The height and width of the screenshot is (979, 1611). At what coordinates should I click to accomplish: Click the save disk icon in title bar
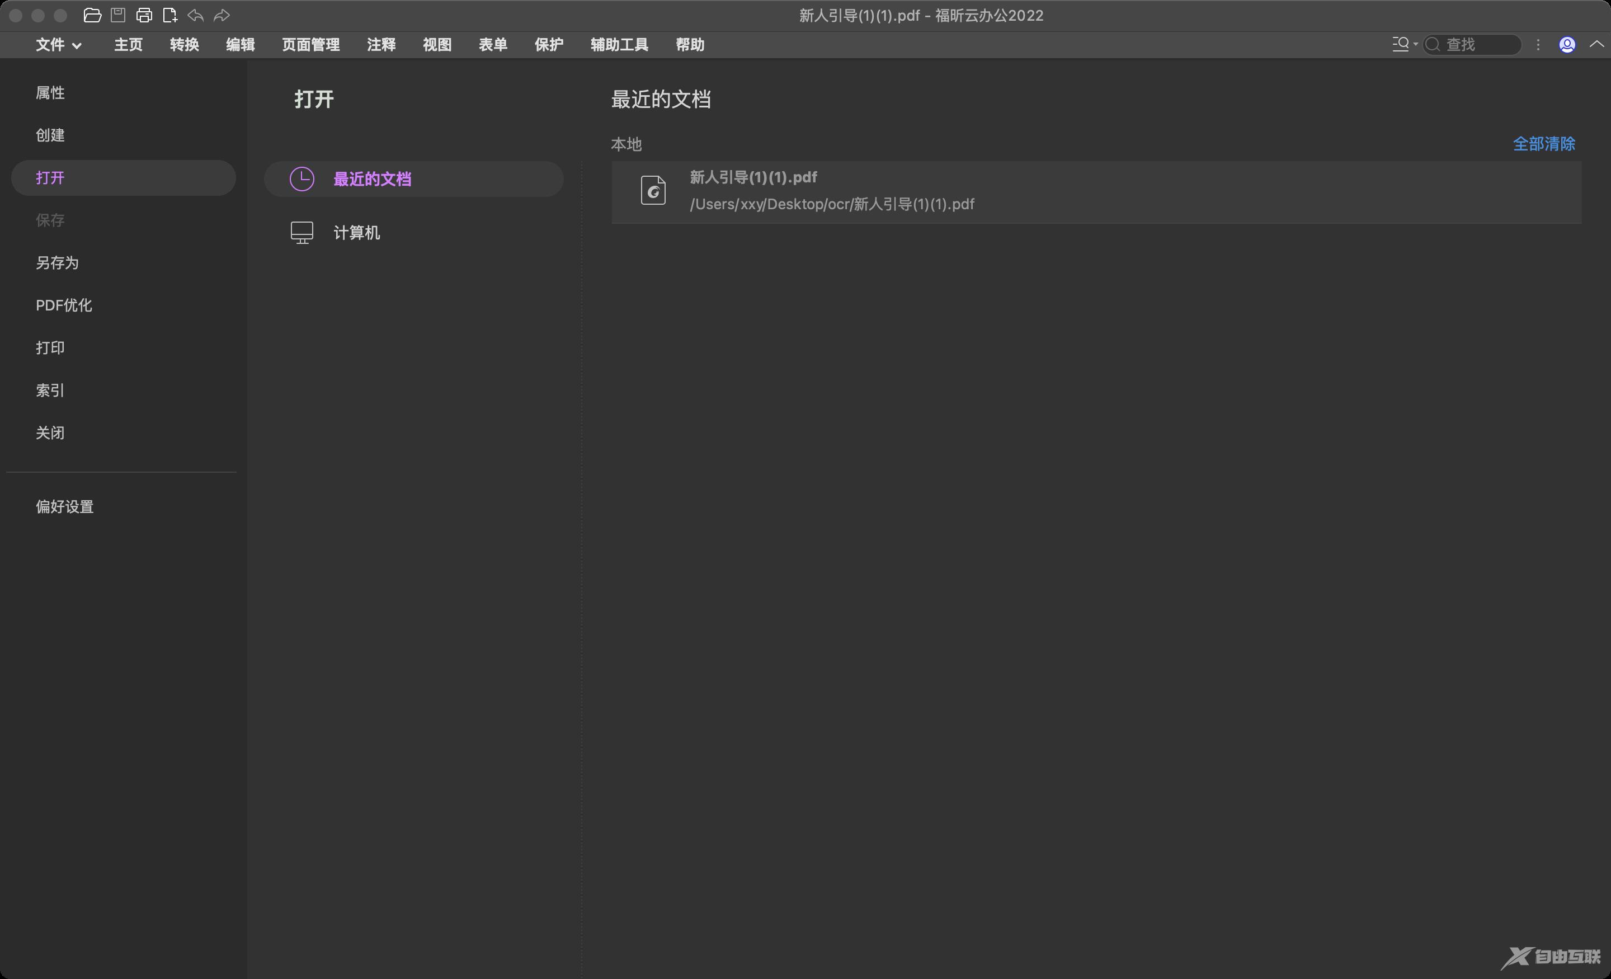[x=117, y=15]
